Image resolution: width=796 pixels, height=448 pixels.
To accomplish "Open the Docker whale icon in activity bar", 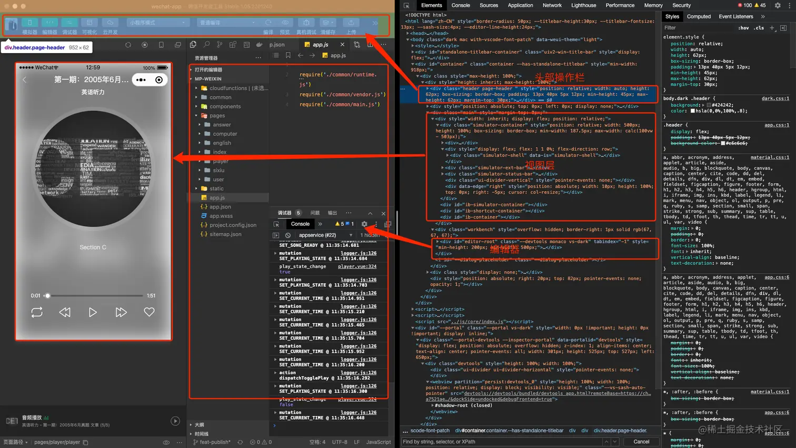I will (x=259, y=45).
